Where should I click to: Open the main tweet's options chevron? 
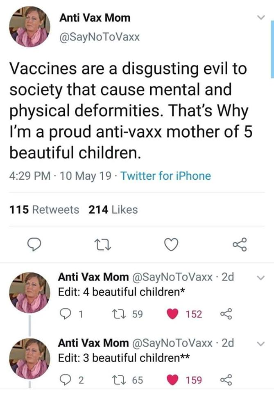[259, 18]
